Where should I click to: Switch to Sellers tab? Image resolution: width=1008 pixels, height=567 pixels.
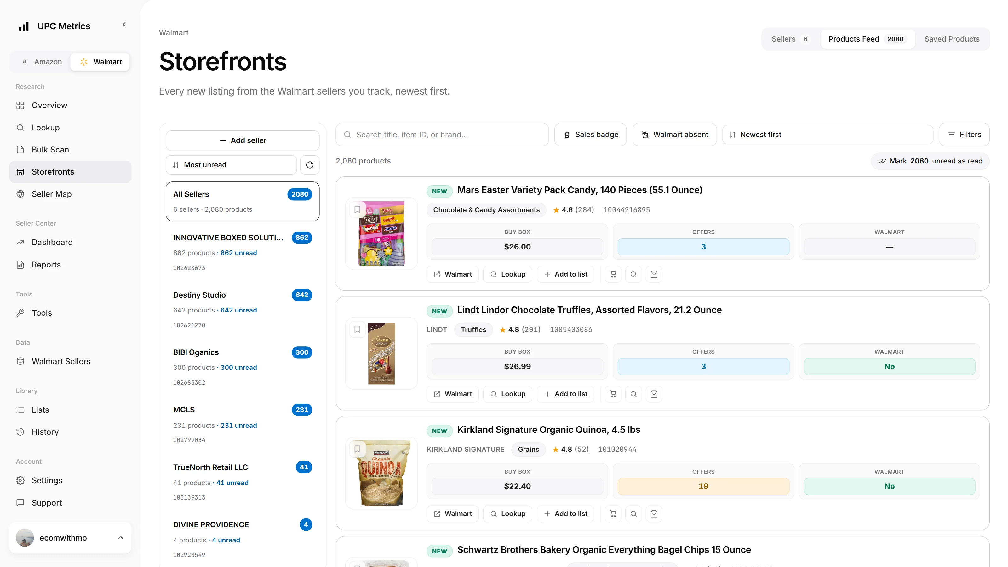[790, 39]
